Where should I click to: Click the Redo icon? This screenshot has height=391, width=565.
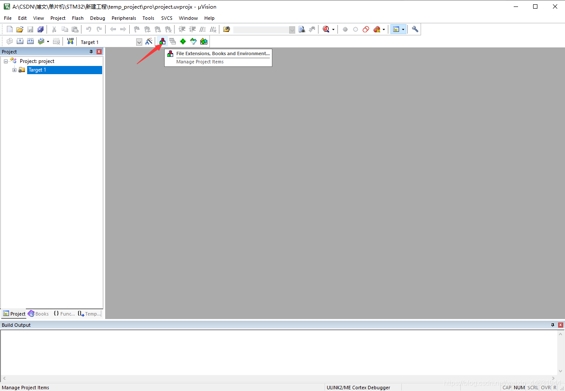pos(99,29)
